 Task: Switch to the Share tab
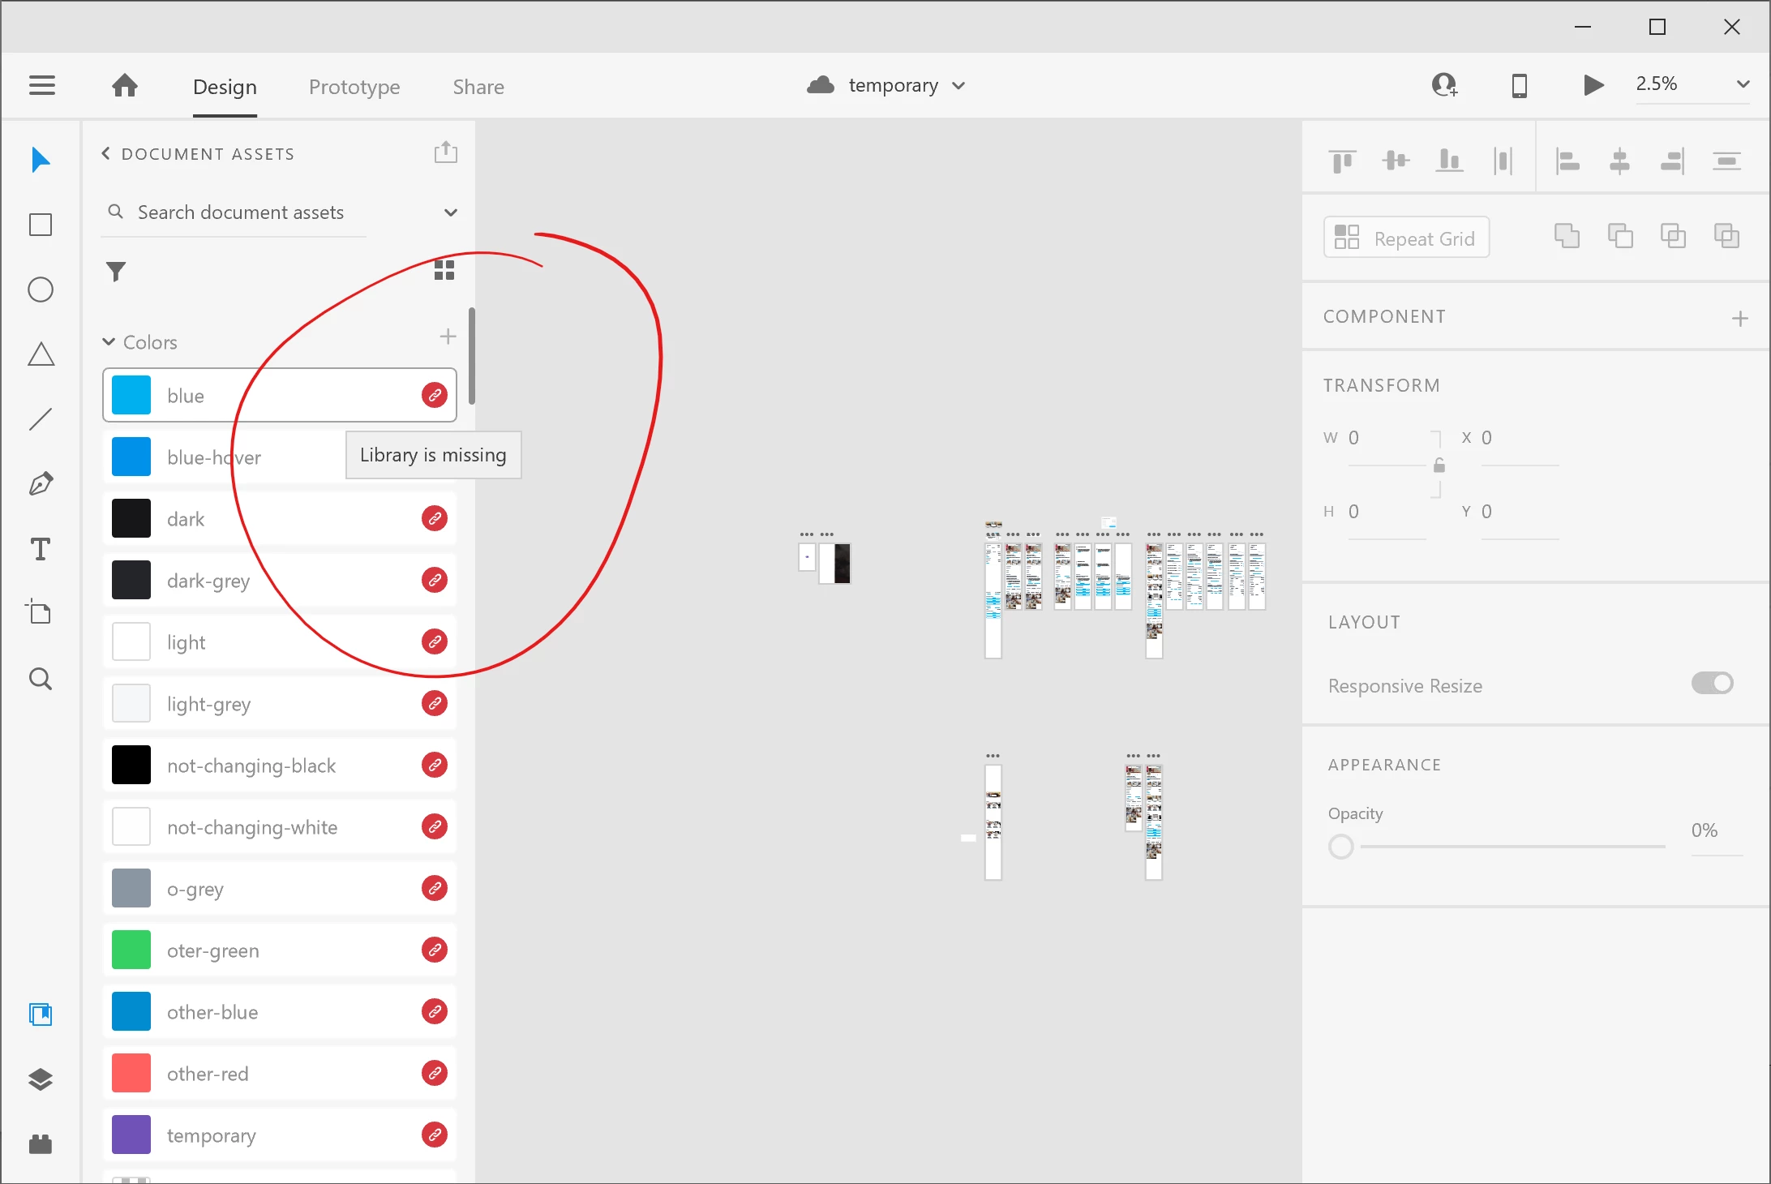pos(478,87)
